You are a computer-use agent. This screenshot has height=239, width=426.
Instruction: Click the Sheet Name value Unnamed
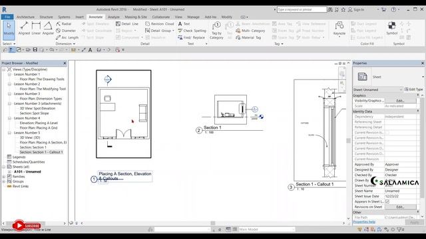(400, 191)
